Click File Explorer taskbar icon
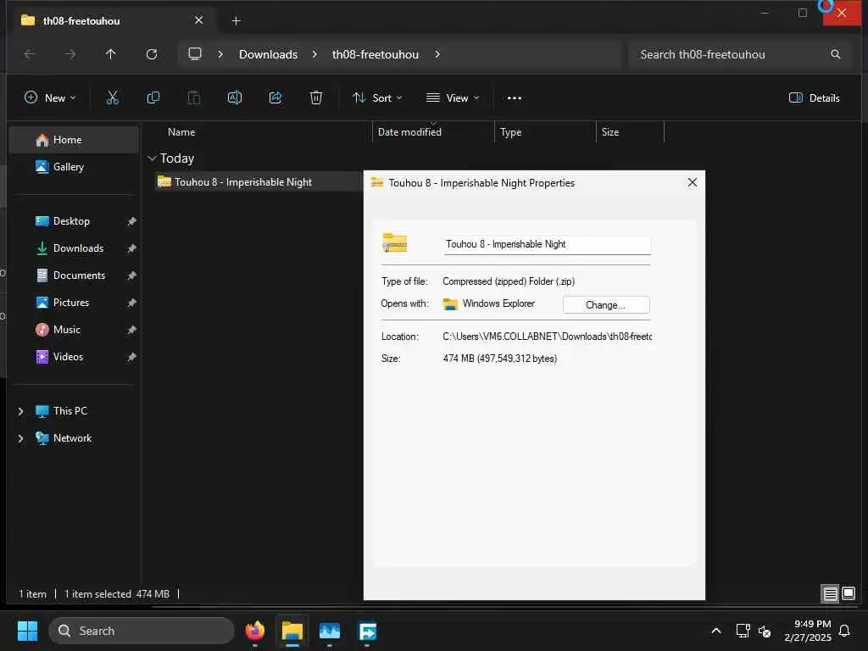The width and height of the screenshot is (868, 651). point(292,631)
